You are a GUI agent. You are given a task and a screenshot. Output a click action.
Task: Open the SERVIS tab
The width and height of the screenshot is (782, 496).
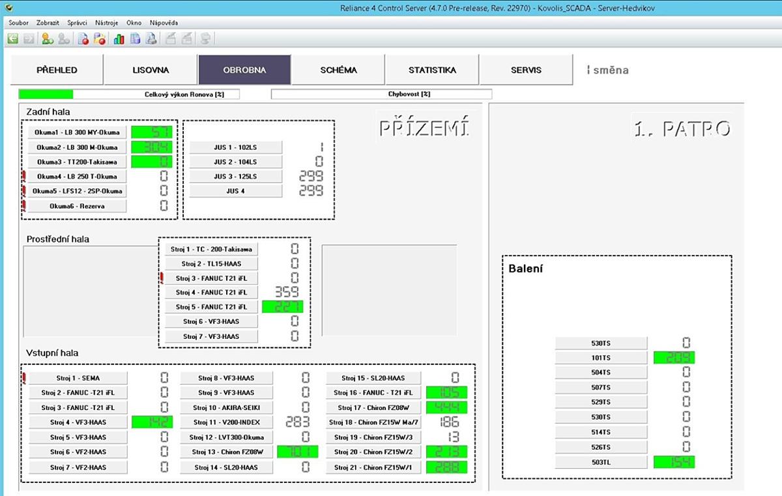pos(526,70)
